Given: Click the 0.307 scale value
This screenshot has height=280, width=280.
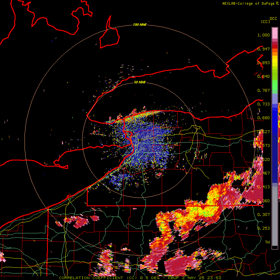Looking at the screenshot, I should (264, 214).
